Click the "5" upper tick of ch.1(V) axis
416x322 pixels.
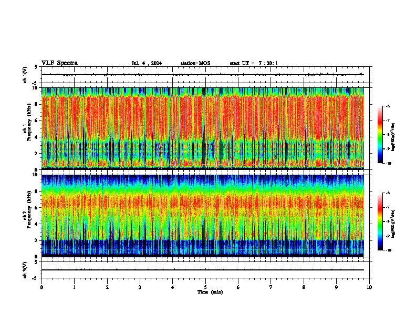point(36,67)
